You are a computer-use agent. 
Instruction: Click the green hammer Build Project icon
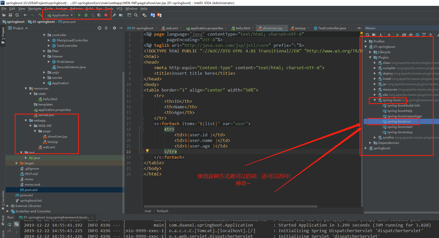[x=40, y=15]
